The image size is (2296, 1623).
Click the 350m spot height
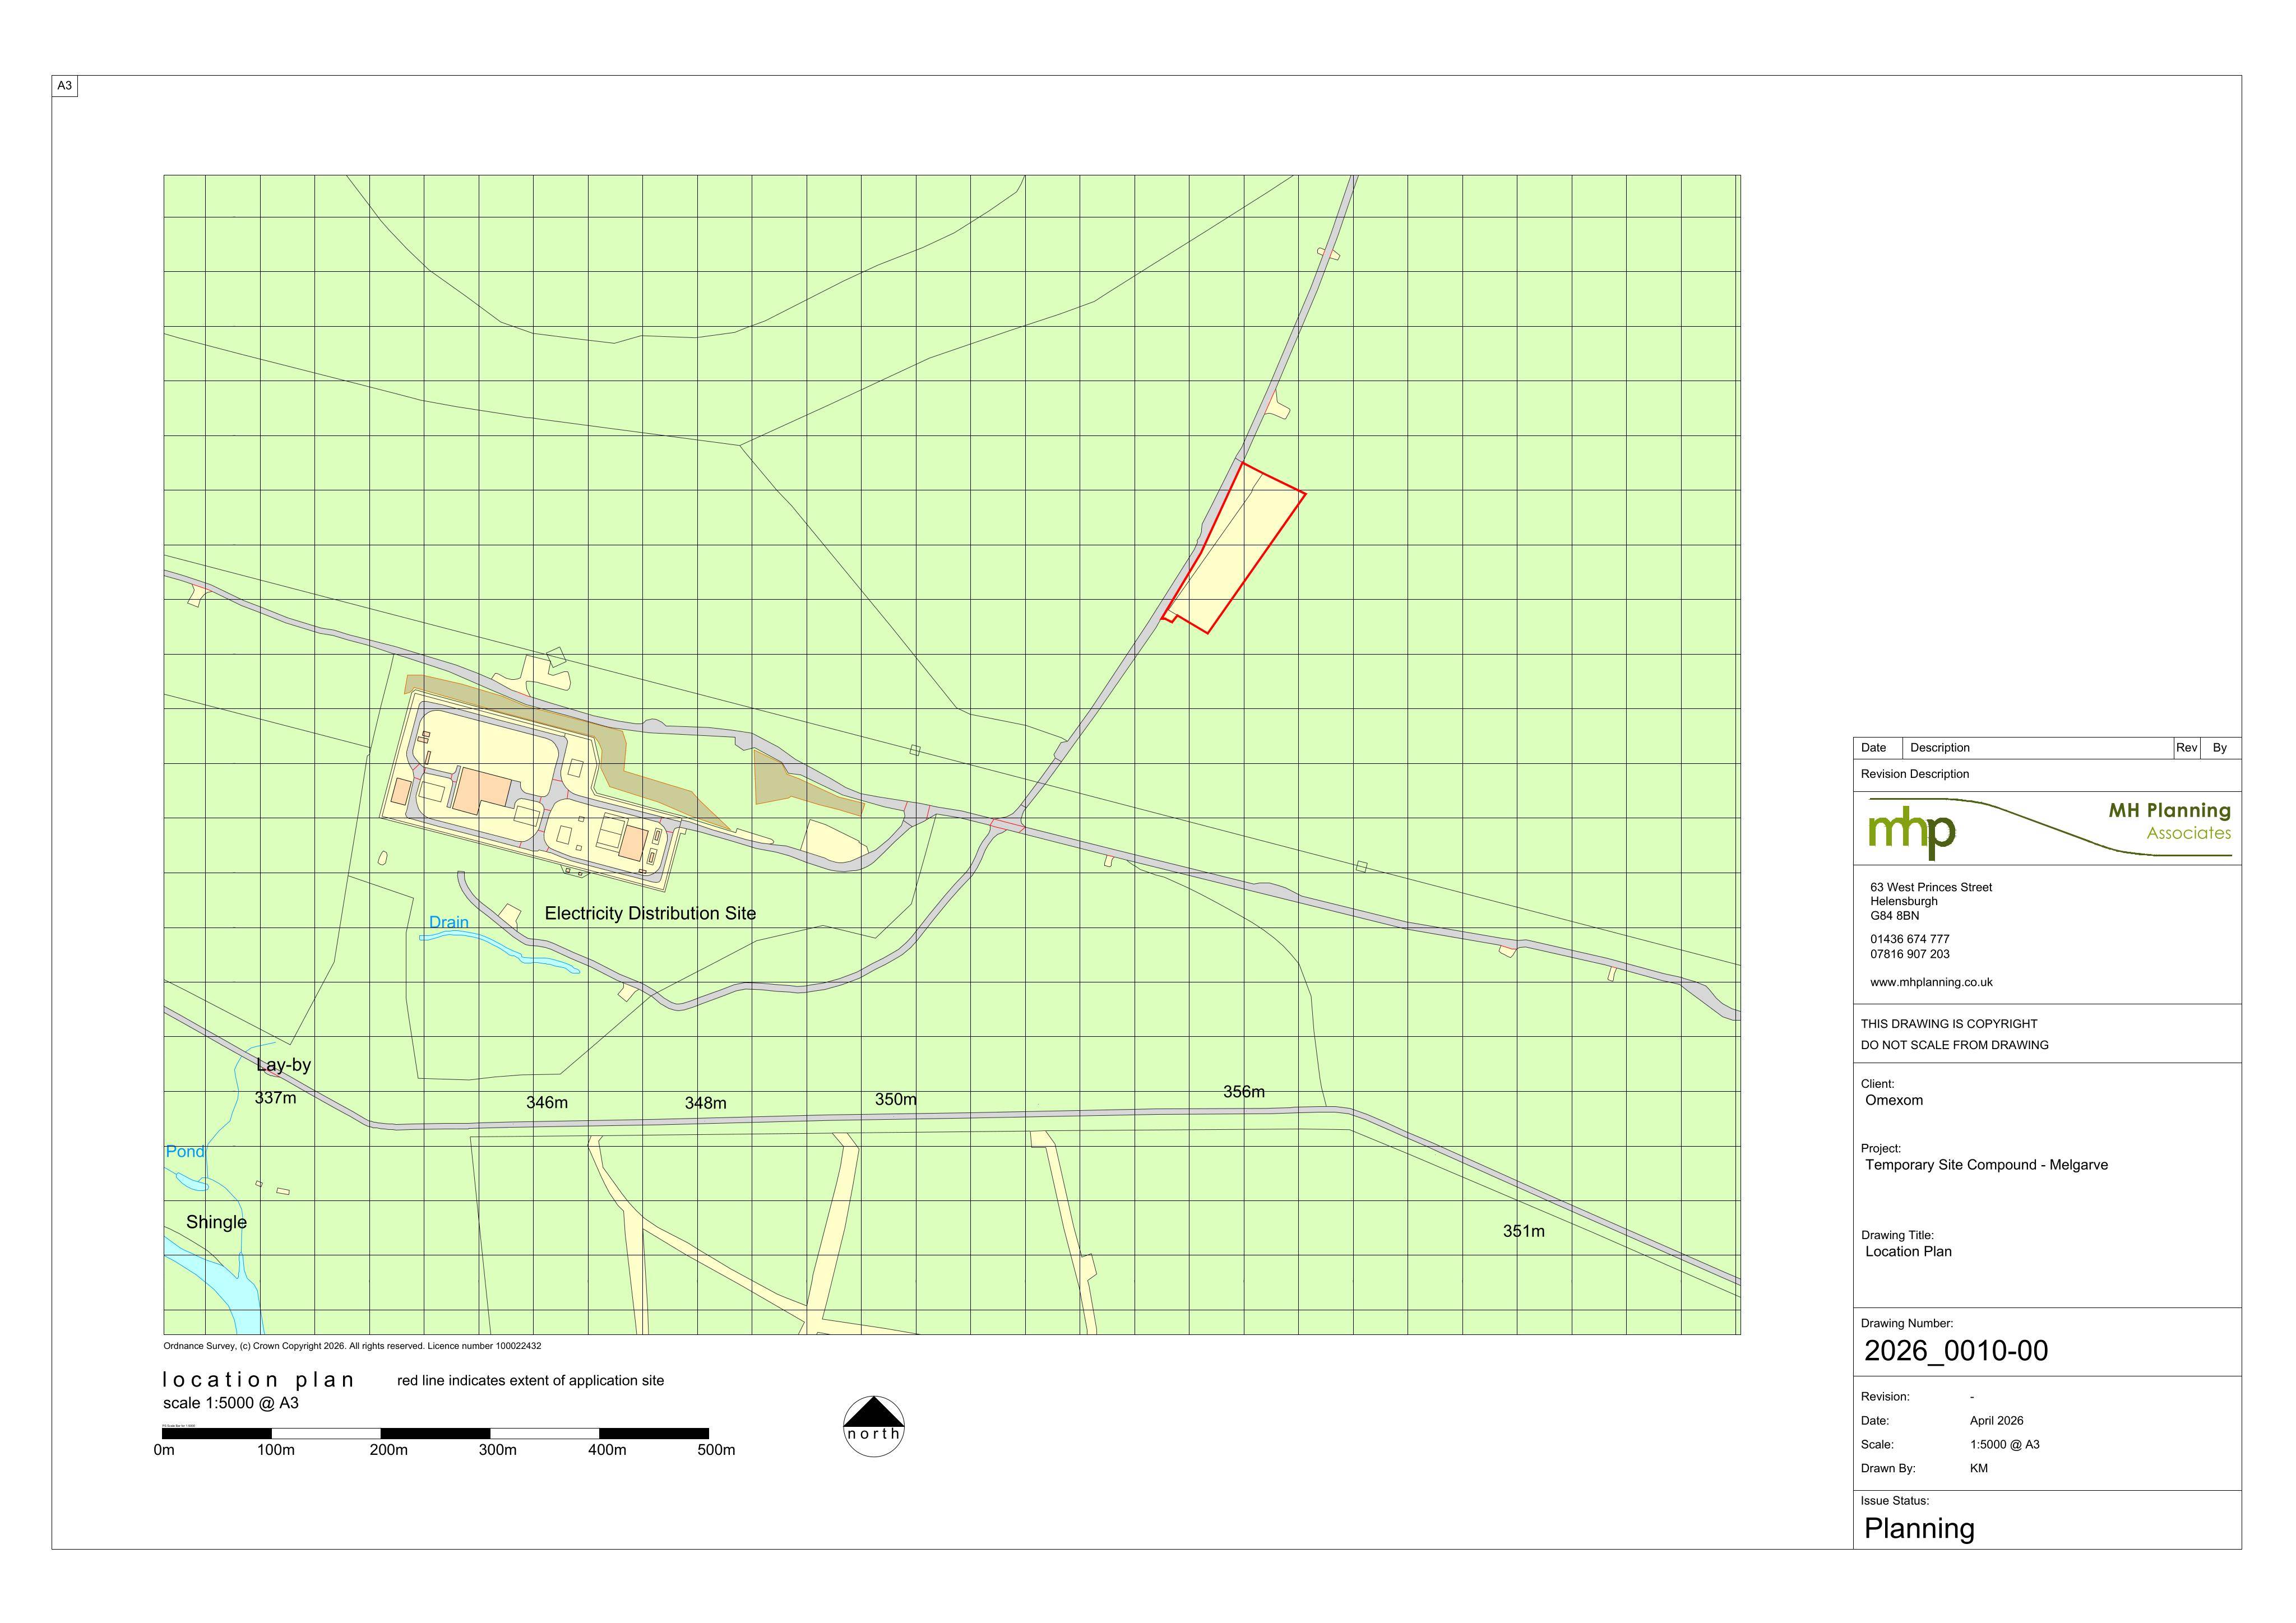pos(895,1099)
